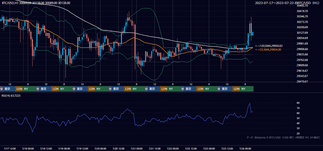The height and width of the screenshot is (151, 323).
Task: Click the 7/22 00:00 time label
Action: [173, 148]
